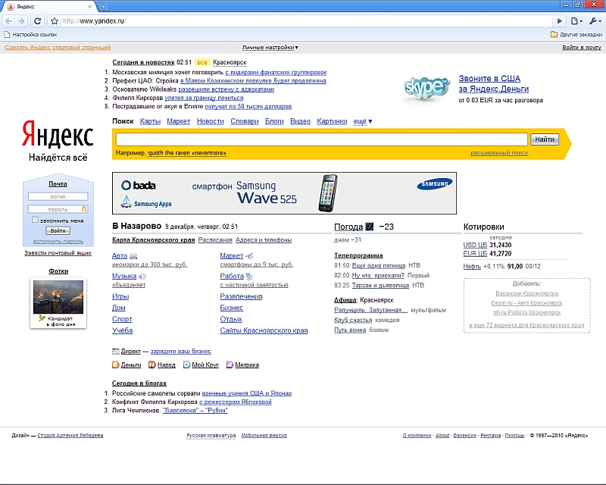
Task: Click the Найти search button
Action: (545, 139)
